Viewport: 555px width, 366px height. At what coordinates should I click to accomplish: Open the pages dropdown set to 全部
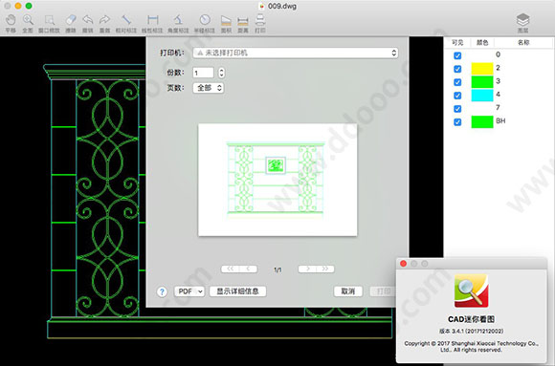pyautogui.click(x=209, y=88)
